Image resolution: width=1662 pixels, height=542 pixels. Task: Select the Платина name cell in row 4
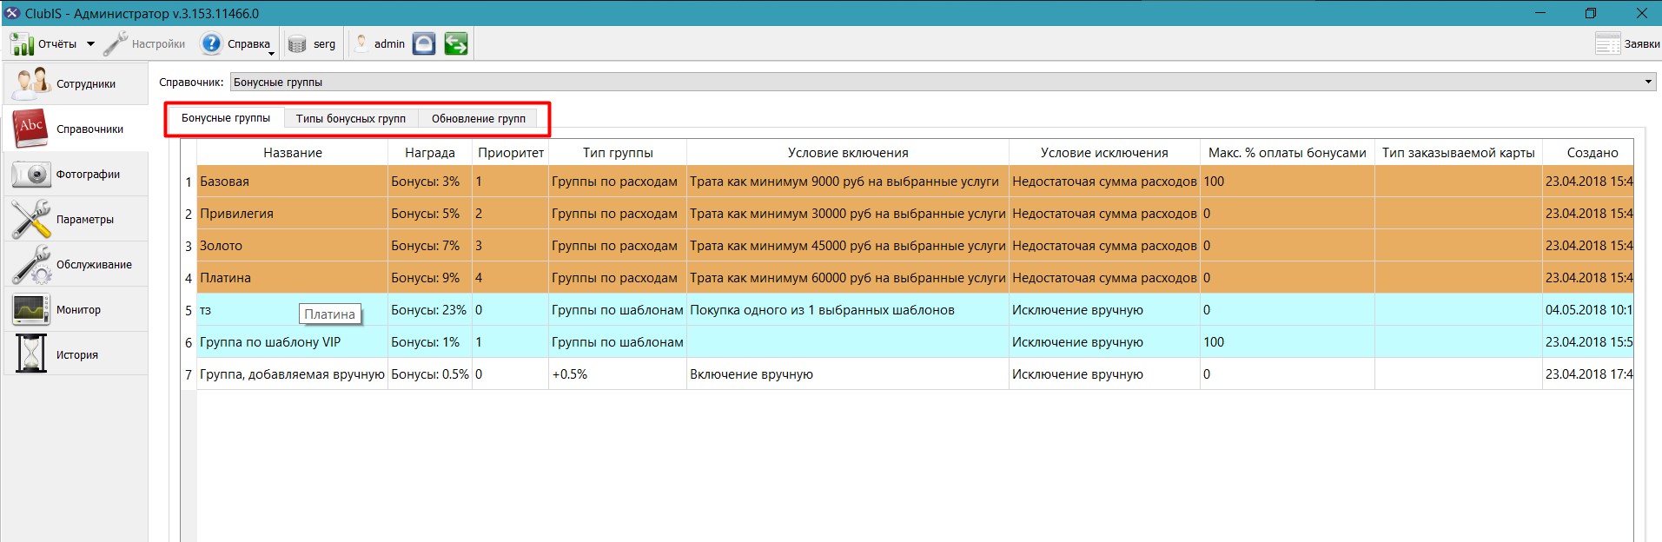click(x=293, y=278)
